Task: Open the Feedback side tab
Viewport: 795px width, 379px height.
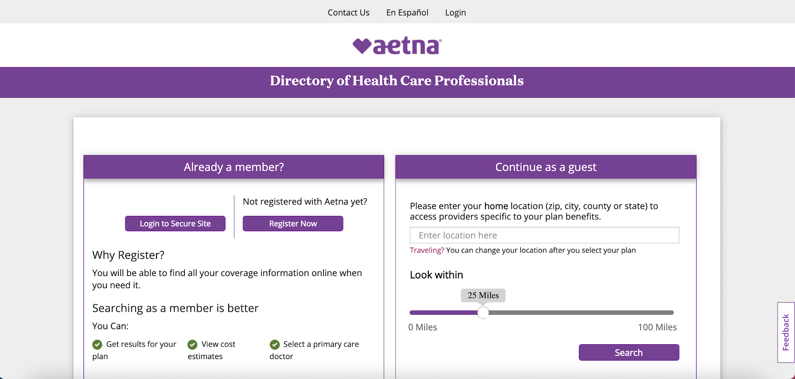Action: [786, 332]
